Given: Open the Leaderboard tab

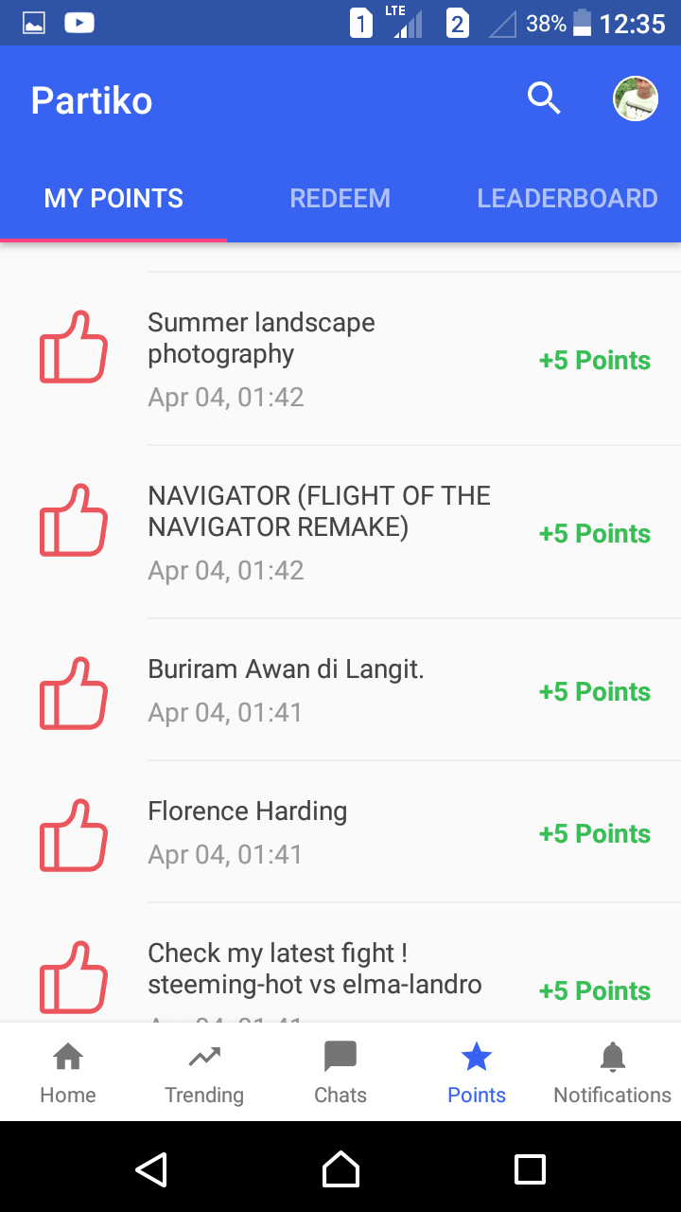Looking at the screenshot, I should click(567, 199).
